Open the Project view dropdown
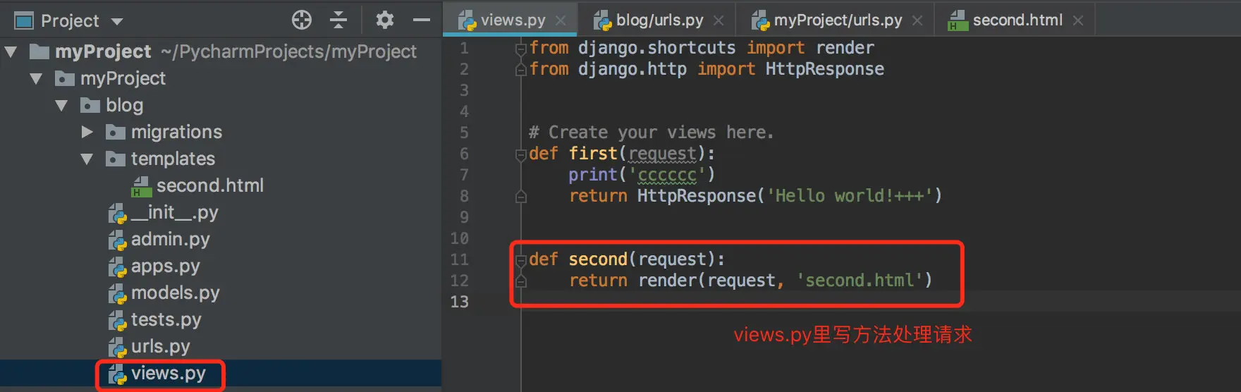 117,21
